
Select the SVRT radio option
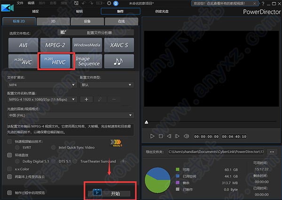(x=17, y=147)
